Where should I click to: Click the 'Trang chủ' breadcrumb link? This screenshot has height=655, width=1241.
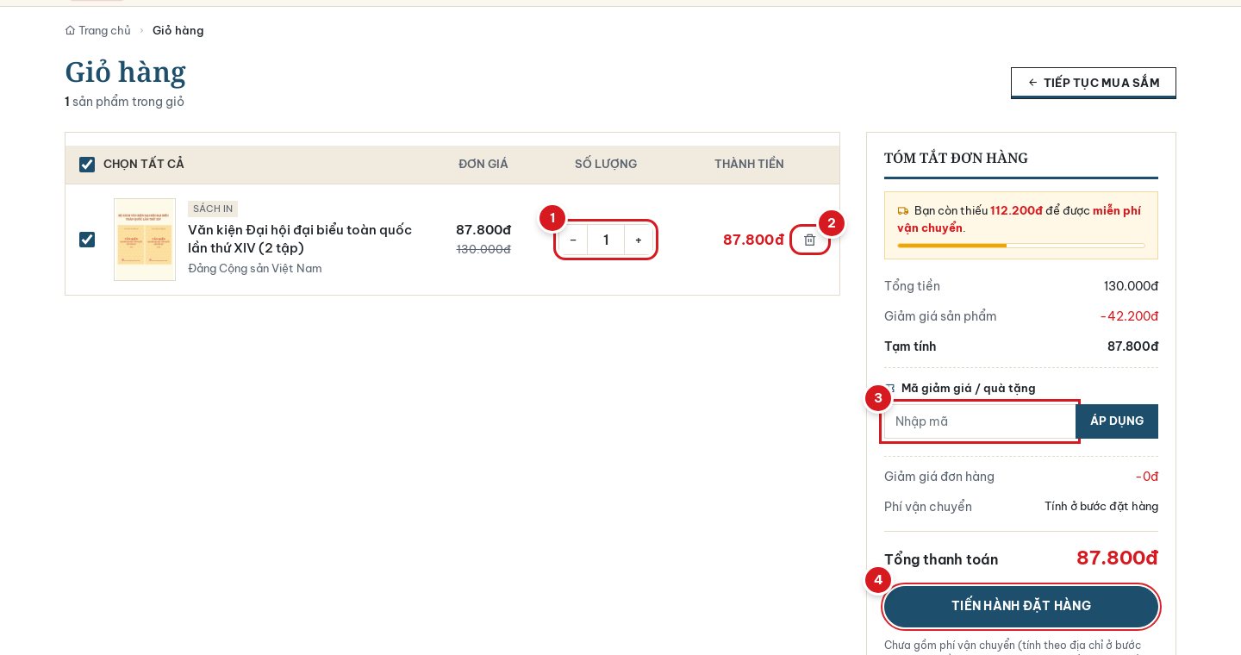tap(98, 30)
